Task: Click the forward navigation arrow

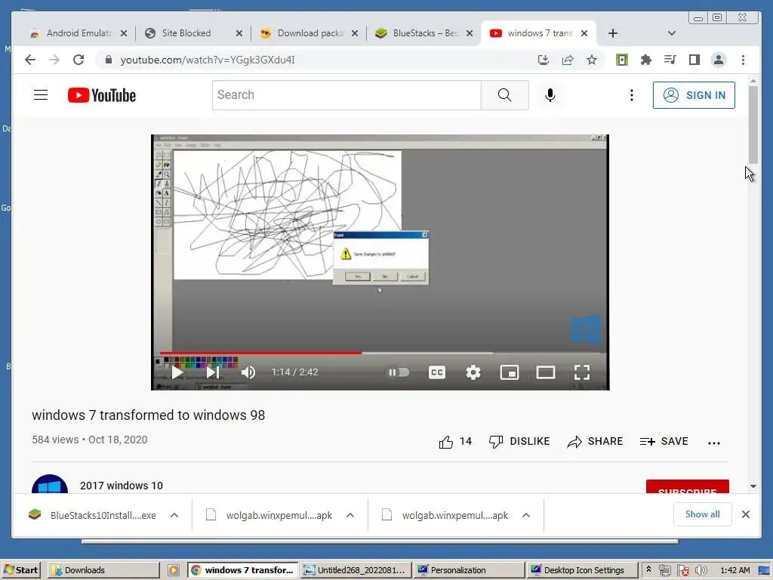Action: point(54,60)
